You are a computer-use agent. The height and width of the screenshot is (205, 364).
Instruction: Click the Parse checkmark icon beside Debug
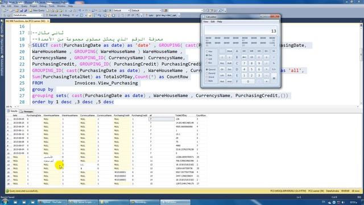point(77,15)
